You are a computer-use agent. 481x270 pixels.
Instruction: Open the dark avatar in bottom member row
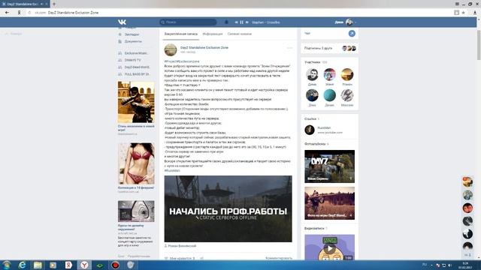312,95
